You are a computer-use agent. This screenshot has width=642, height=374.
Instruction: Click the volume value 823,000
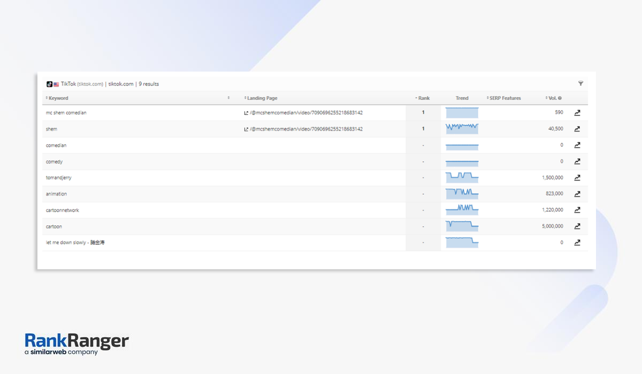point(554,194)
